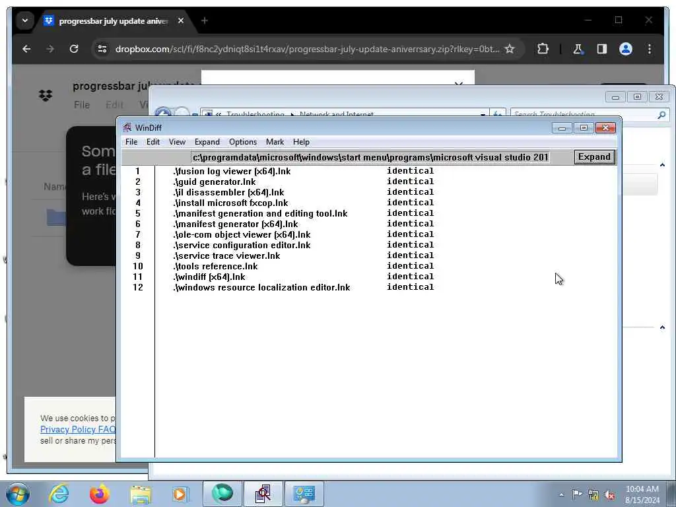Open the WinDiff Expand menu
This screenshot has width=676, height=507.
coord(207,142)
